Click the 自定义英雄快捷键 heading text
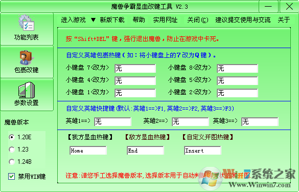Screen dimensions: 299x192 [150, 109]
